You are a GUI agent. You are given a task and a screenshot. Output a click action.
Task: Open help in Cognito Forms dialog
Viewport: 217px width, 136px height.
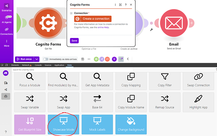click(126, 5)
